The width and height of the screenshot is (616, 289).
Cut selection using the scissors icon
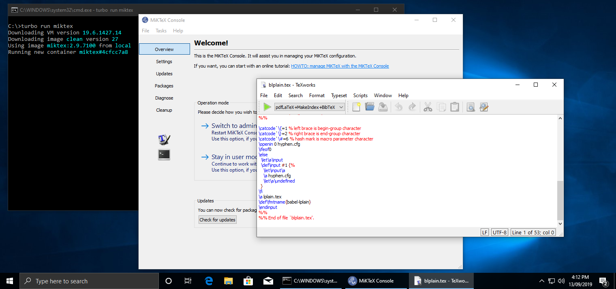tap(428, 107)
